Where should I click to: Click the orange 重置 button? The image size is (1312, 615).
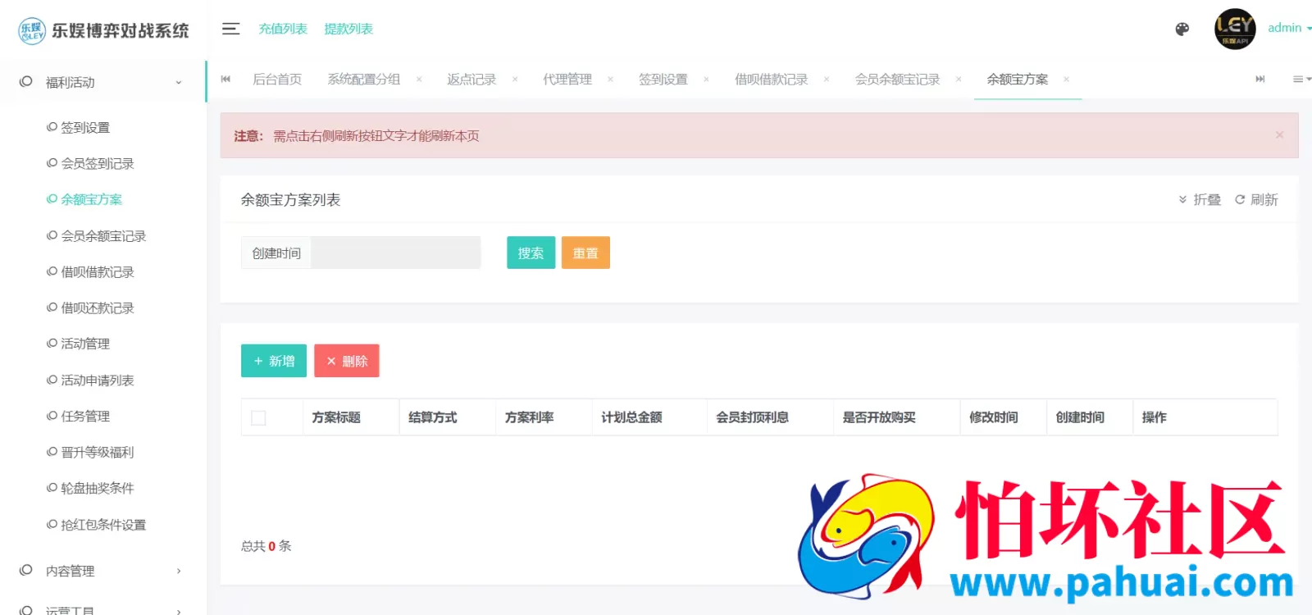585,253
